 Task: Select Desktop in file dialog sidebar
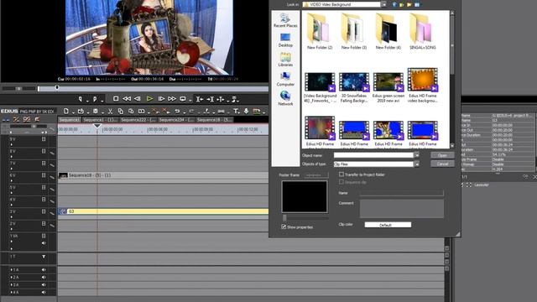click(285, 40)
